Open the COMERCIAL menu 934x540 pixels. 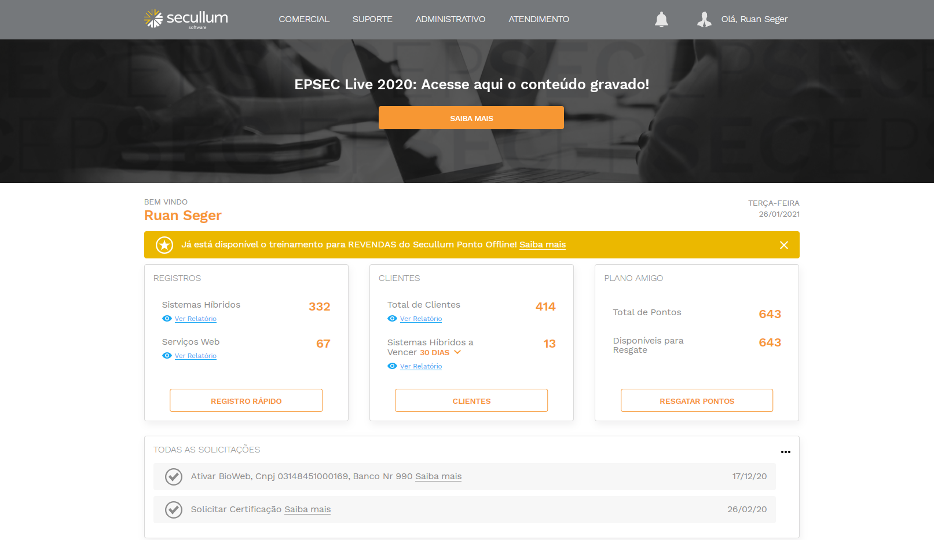(304, 19)
